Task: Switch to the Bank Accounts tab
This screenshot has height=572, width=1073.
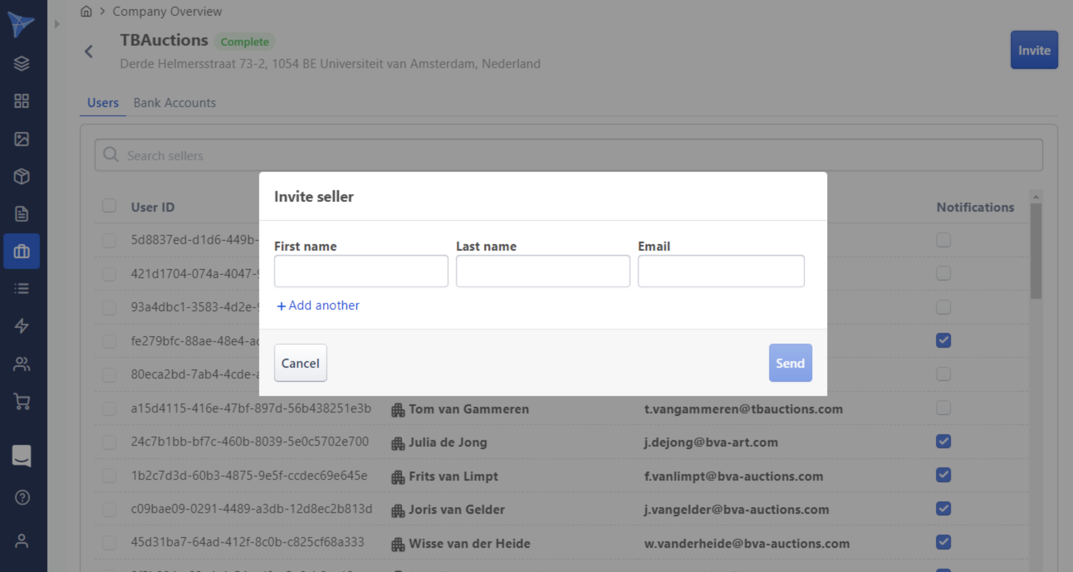Action: pyautogui.click(x=174, y=103)
